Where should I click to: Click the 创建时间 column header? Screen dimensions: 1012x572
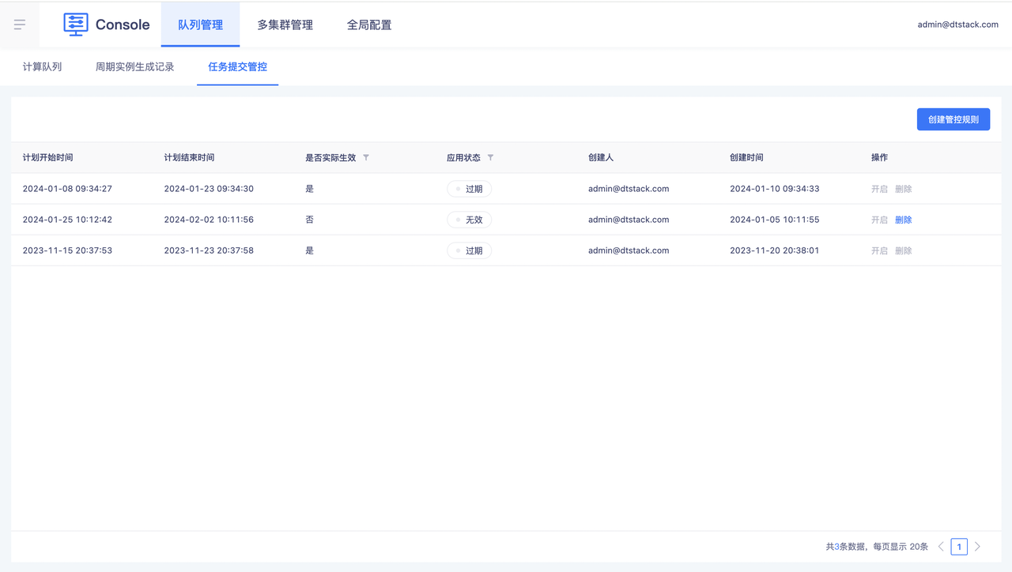(746, 158)
